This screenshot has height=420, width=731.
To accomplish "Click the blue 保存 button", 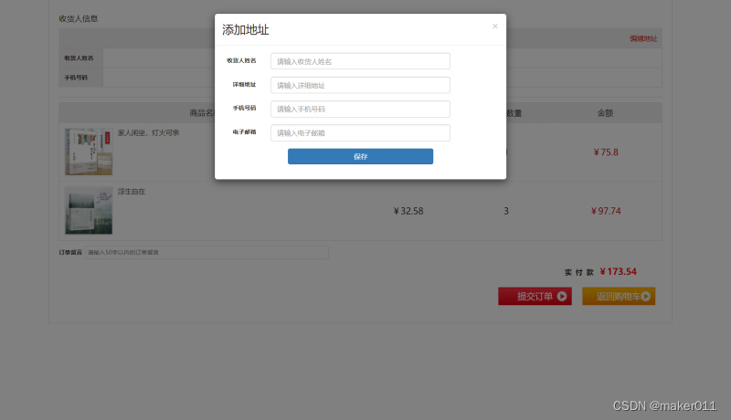I will (360, 156).
